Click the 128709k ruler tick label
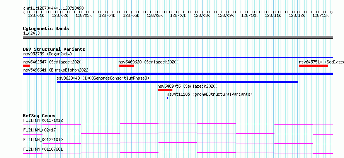The width and height of the screenshot is (344, 158). [226, 15]
